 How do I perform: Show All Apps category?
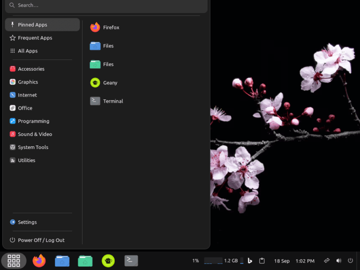click(43, 51)
